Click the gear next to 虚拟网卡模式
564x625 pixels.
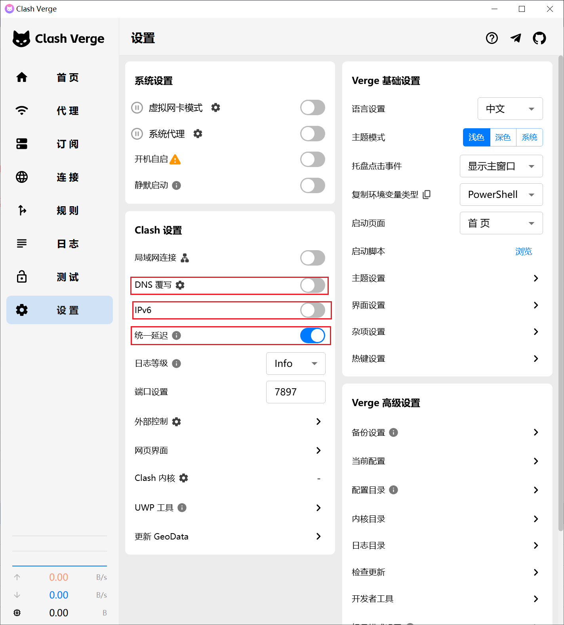[215, 107]
